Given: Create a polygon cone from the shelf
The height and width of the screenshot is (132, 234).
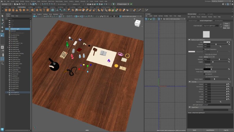Looking at the screenshot, I should pos(17,10).
